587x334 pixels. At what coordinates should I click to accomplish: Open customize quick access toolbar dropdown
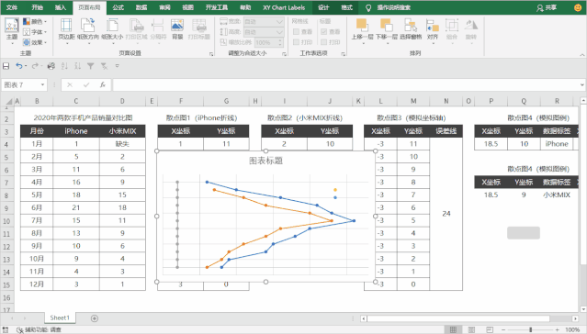[x=118, y=66]
